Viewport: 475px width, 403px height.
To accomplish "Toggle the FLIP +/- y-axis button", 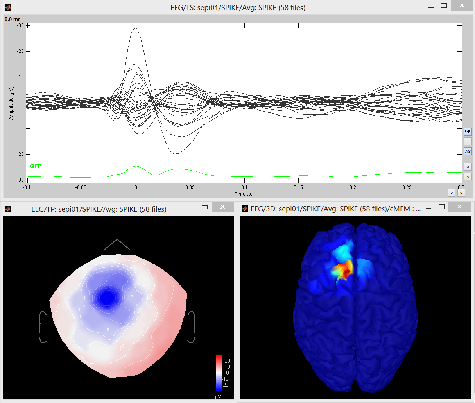I will coord(468,132).
